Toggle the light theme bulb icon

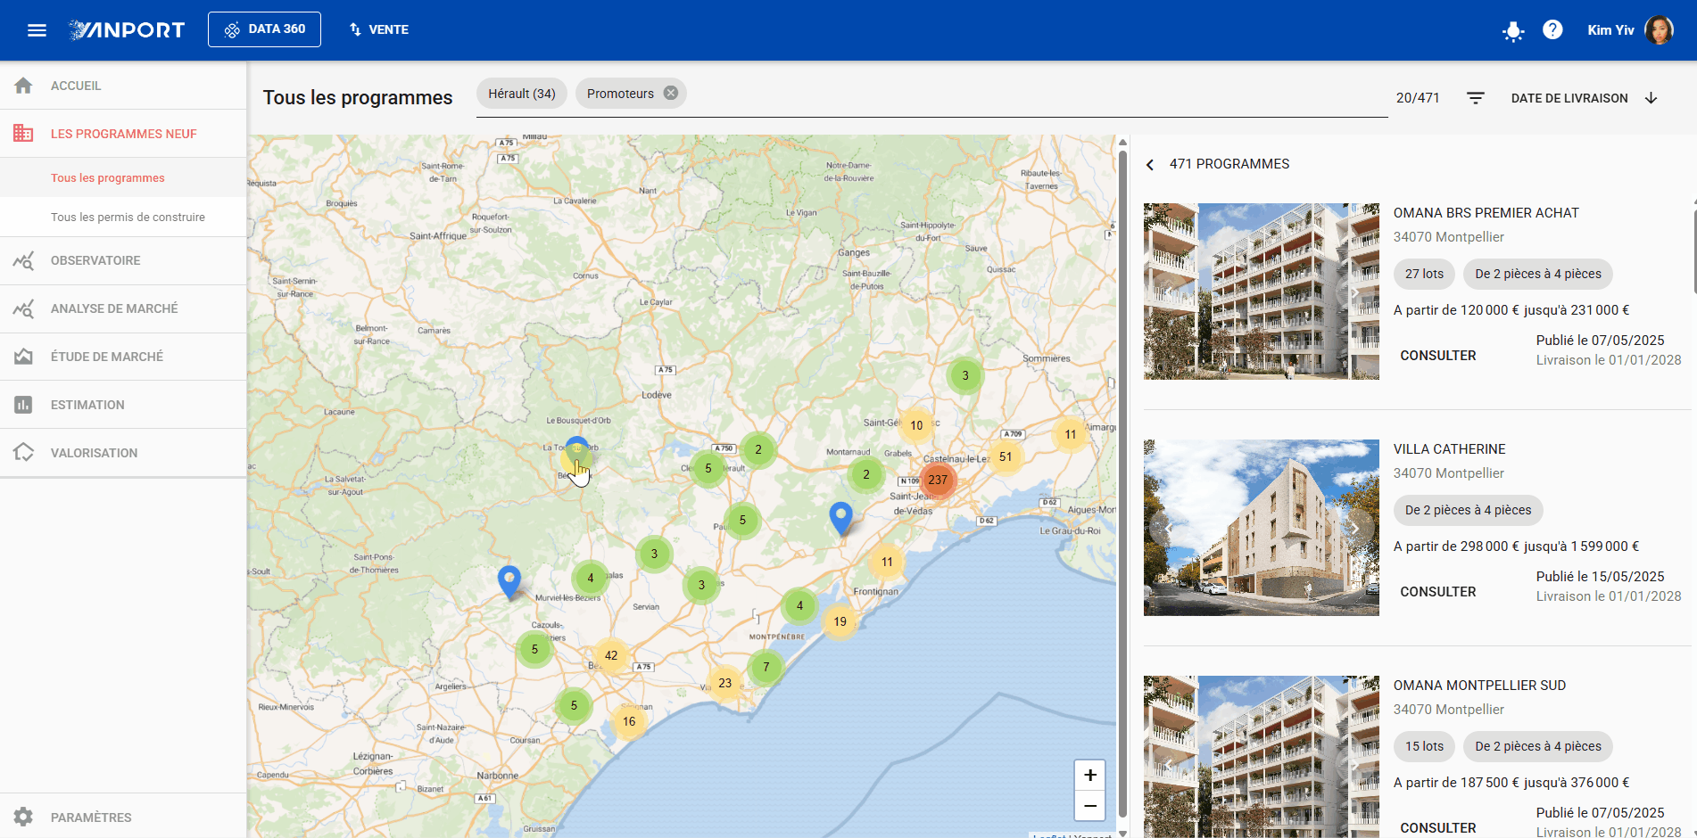(x=1513, y=31)
